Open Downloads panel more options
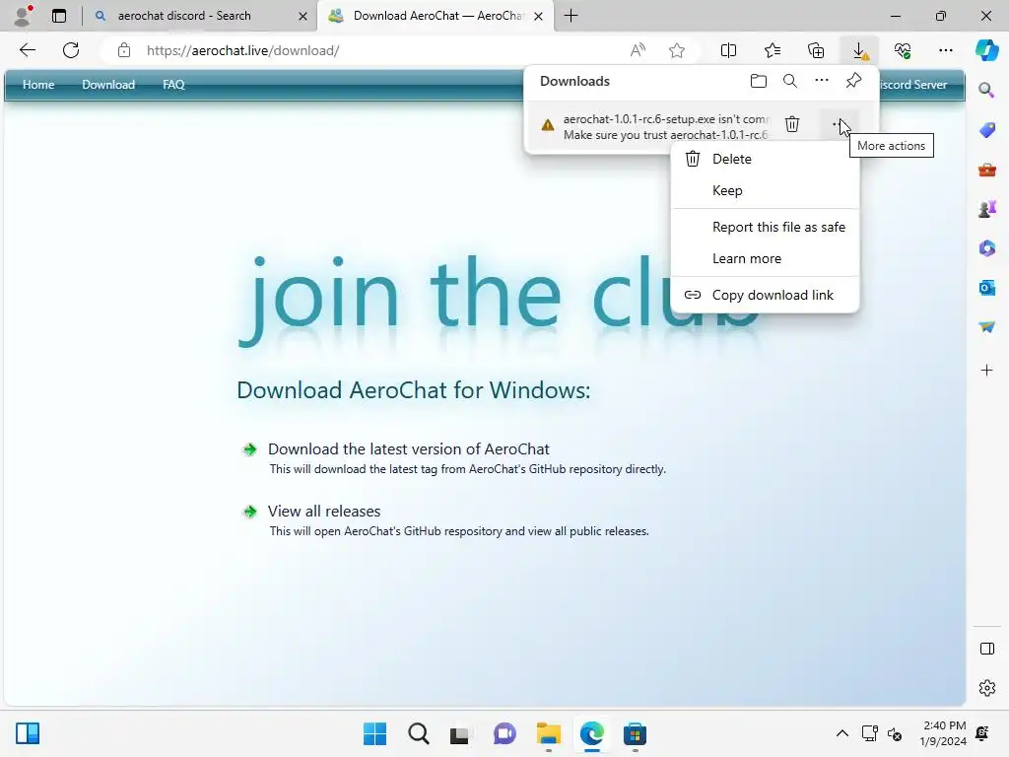Image resolution: width=1009 pixels, height=757 pixels. click(822, 81)
